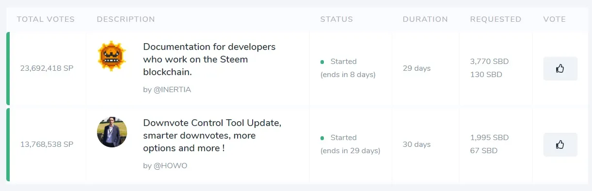Visit the @HOWO author link
The height and width of the screenshot is (191, 592).
coord(165,166)
